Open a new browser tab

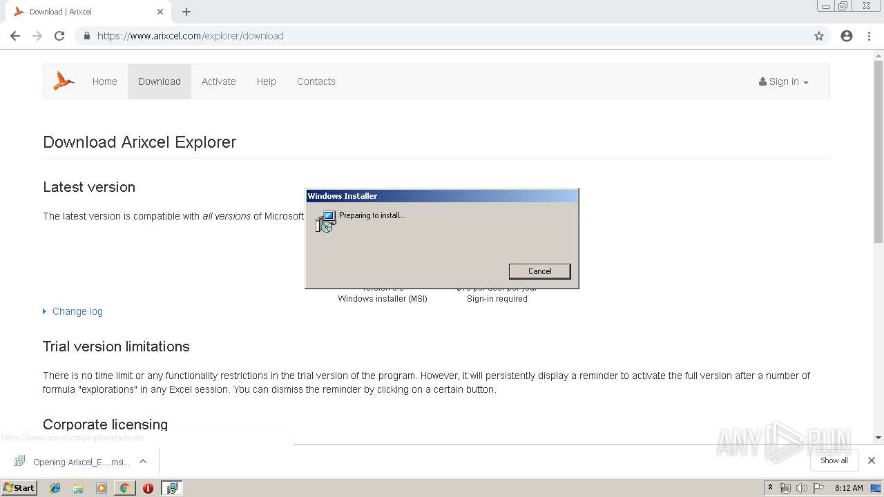186,12
